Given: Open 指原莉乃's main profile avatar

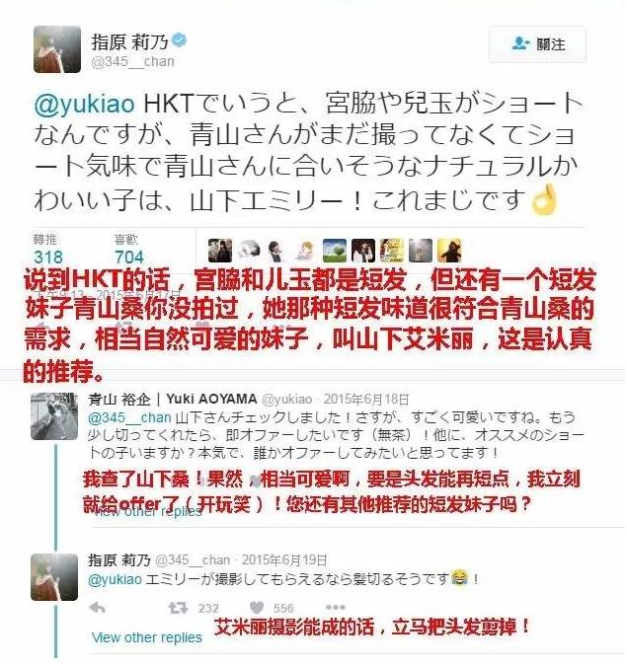Looking at the screenshot, I should (57, 49).
